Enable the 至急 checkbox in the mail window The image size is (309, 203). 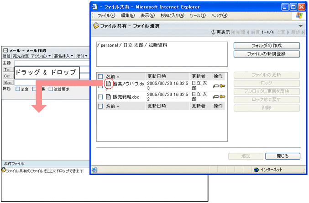18,89
